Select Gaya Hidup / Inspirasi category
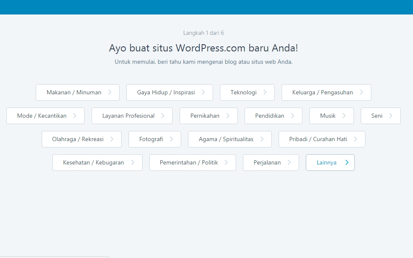 [x=170, y=92]
